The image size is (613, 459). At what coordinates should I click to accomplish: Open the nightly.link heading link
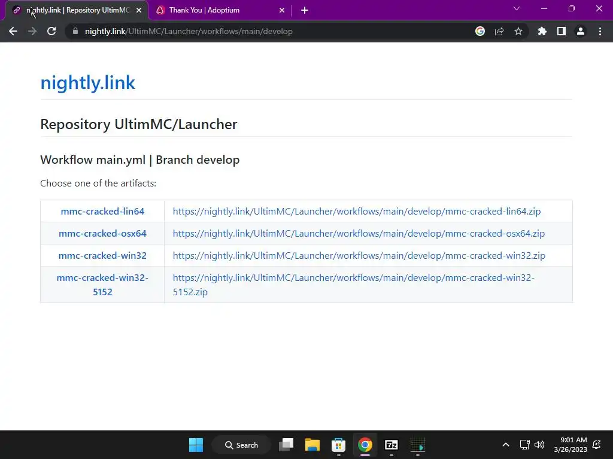pyautogui.click(x=87, y=82)
